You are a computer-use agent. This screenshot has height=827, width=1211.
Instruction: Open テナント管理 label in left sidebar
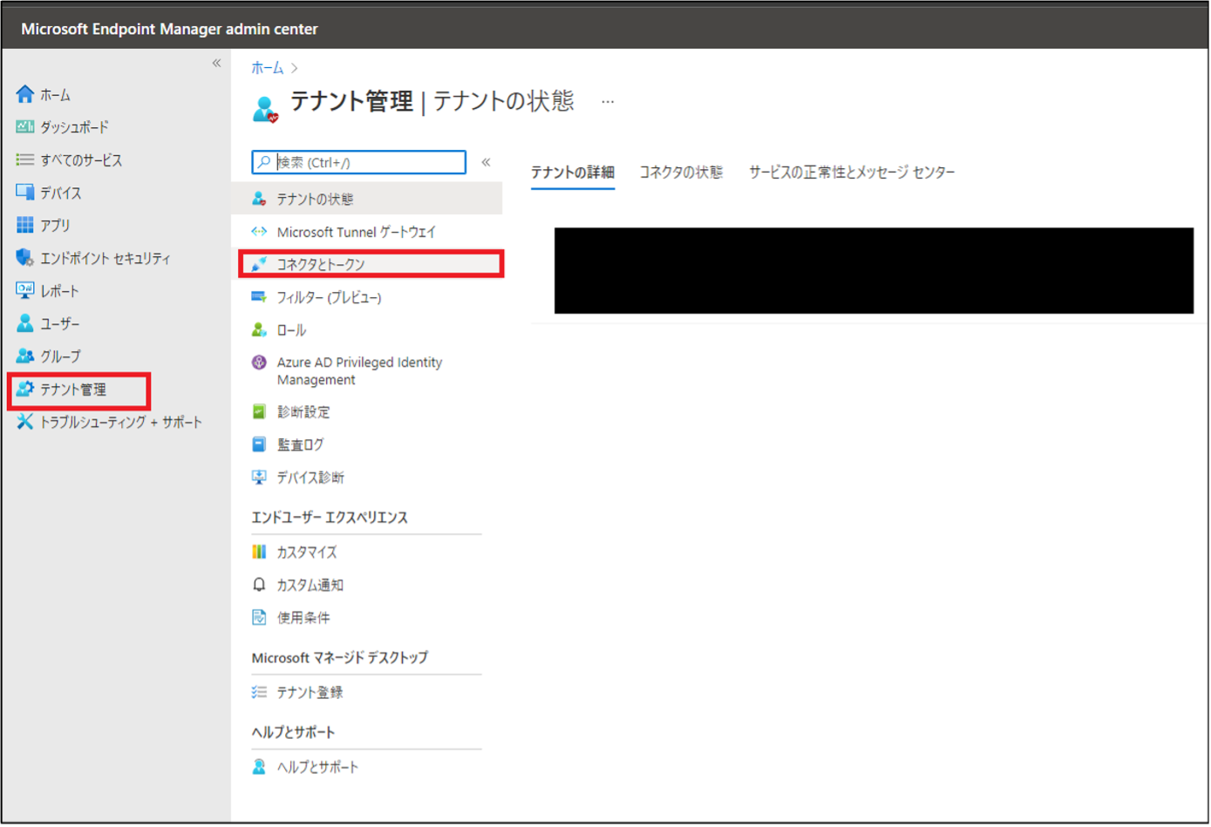point(73,390)
